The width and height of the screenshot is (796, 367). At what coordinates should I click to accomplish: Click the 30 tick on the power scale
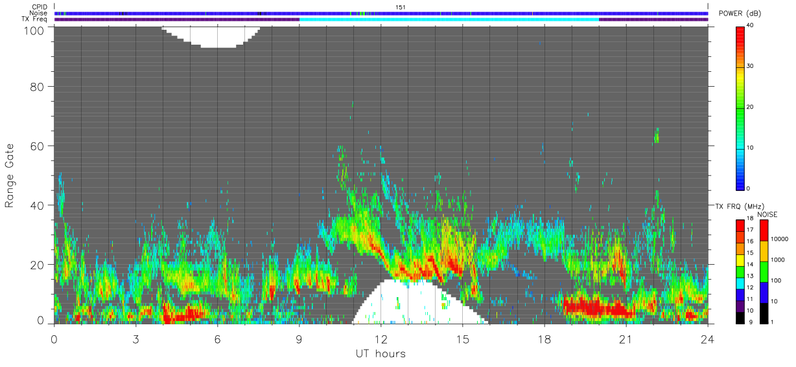pos(751,66)
